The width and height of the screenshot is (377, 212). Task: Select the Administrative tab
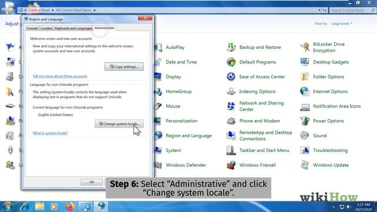104,28
